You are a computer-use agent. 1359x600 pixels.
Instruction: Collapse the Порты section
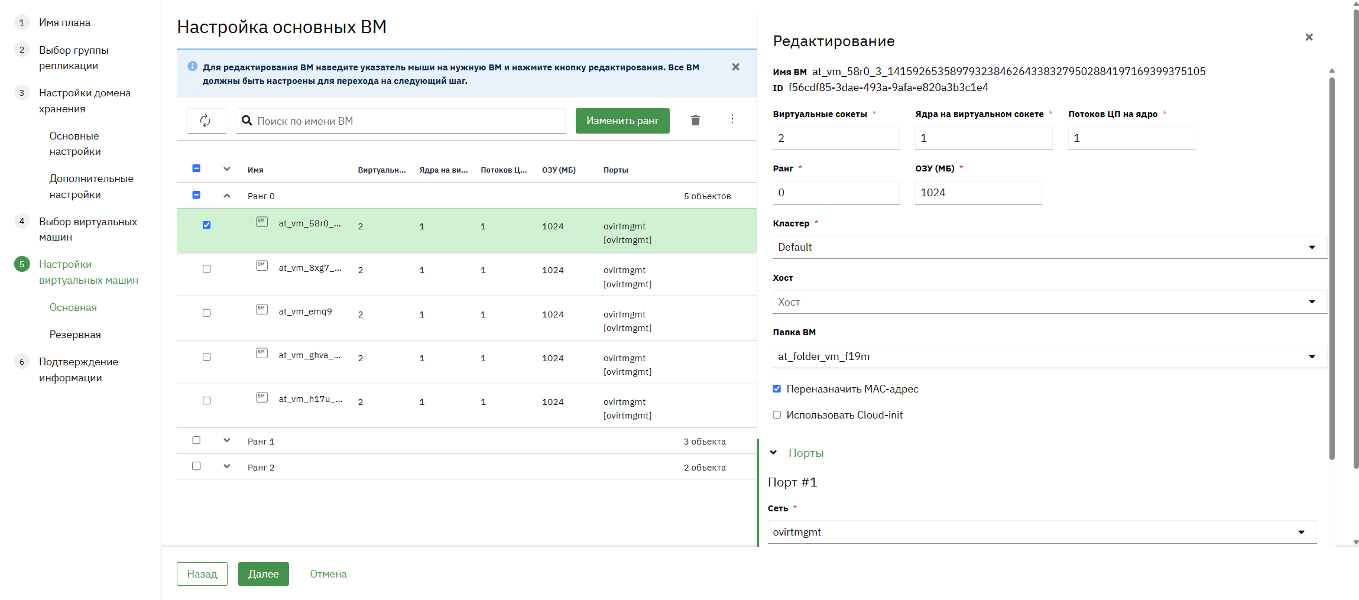click(773, 453)
